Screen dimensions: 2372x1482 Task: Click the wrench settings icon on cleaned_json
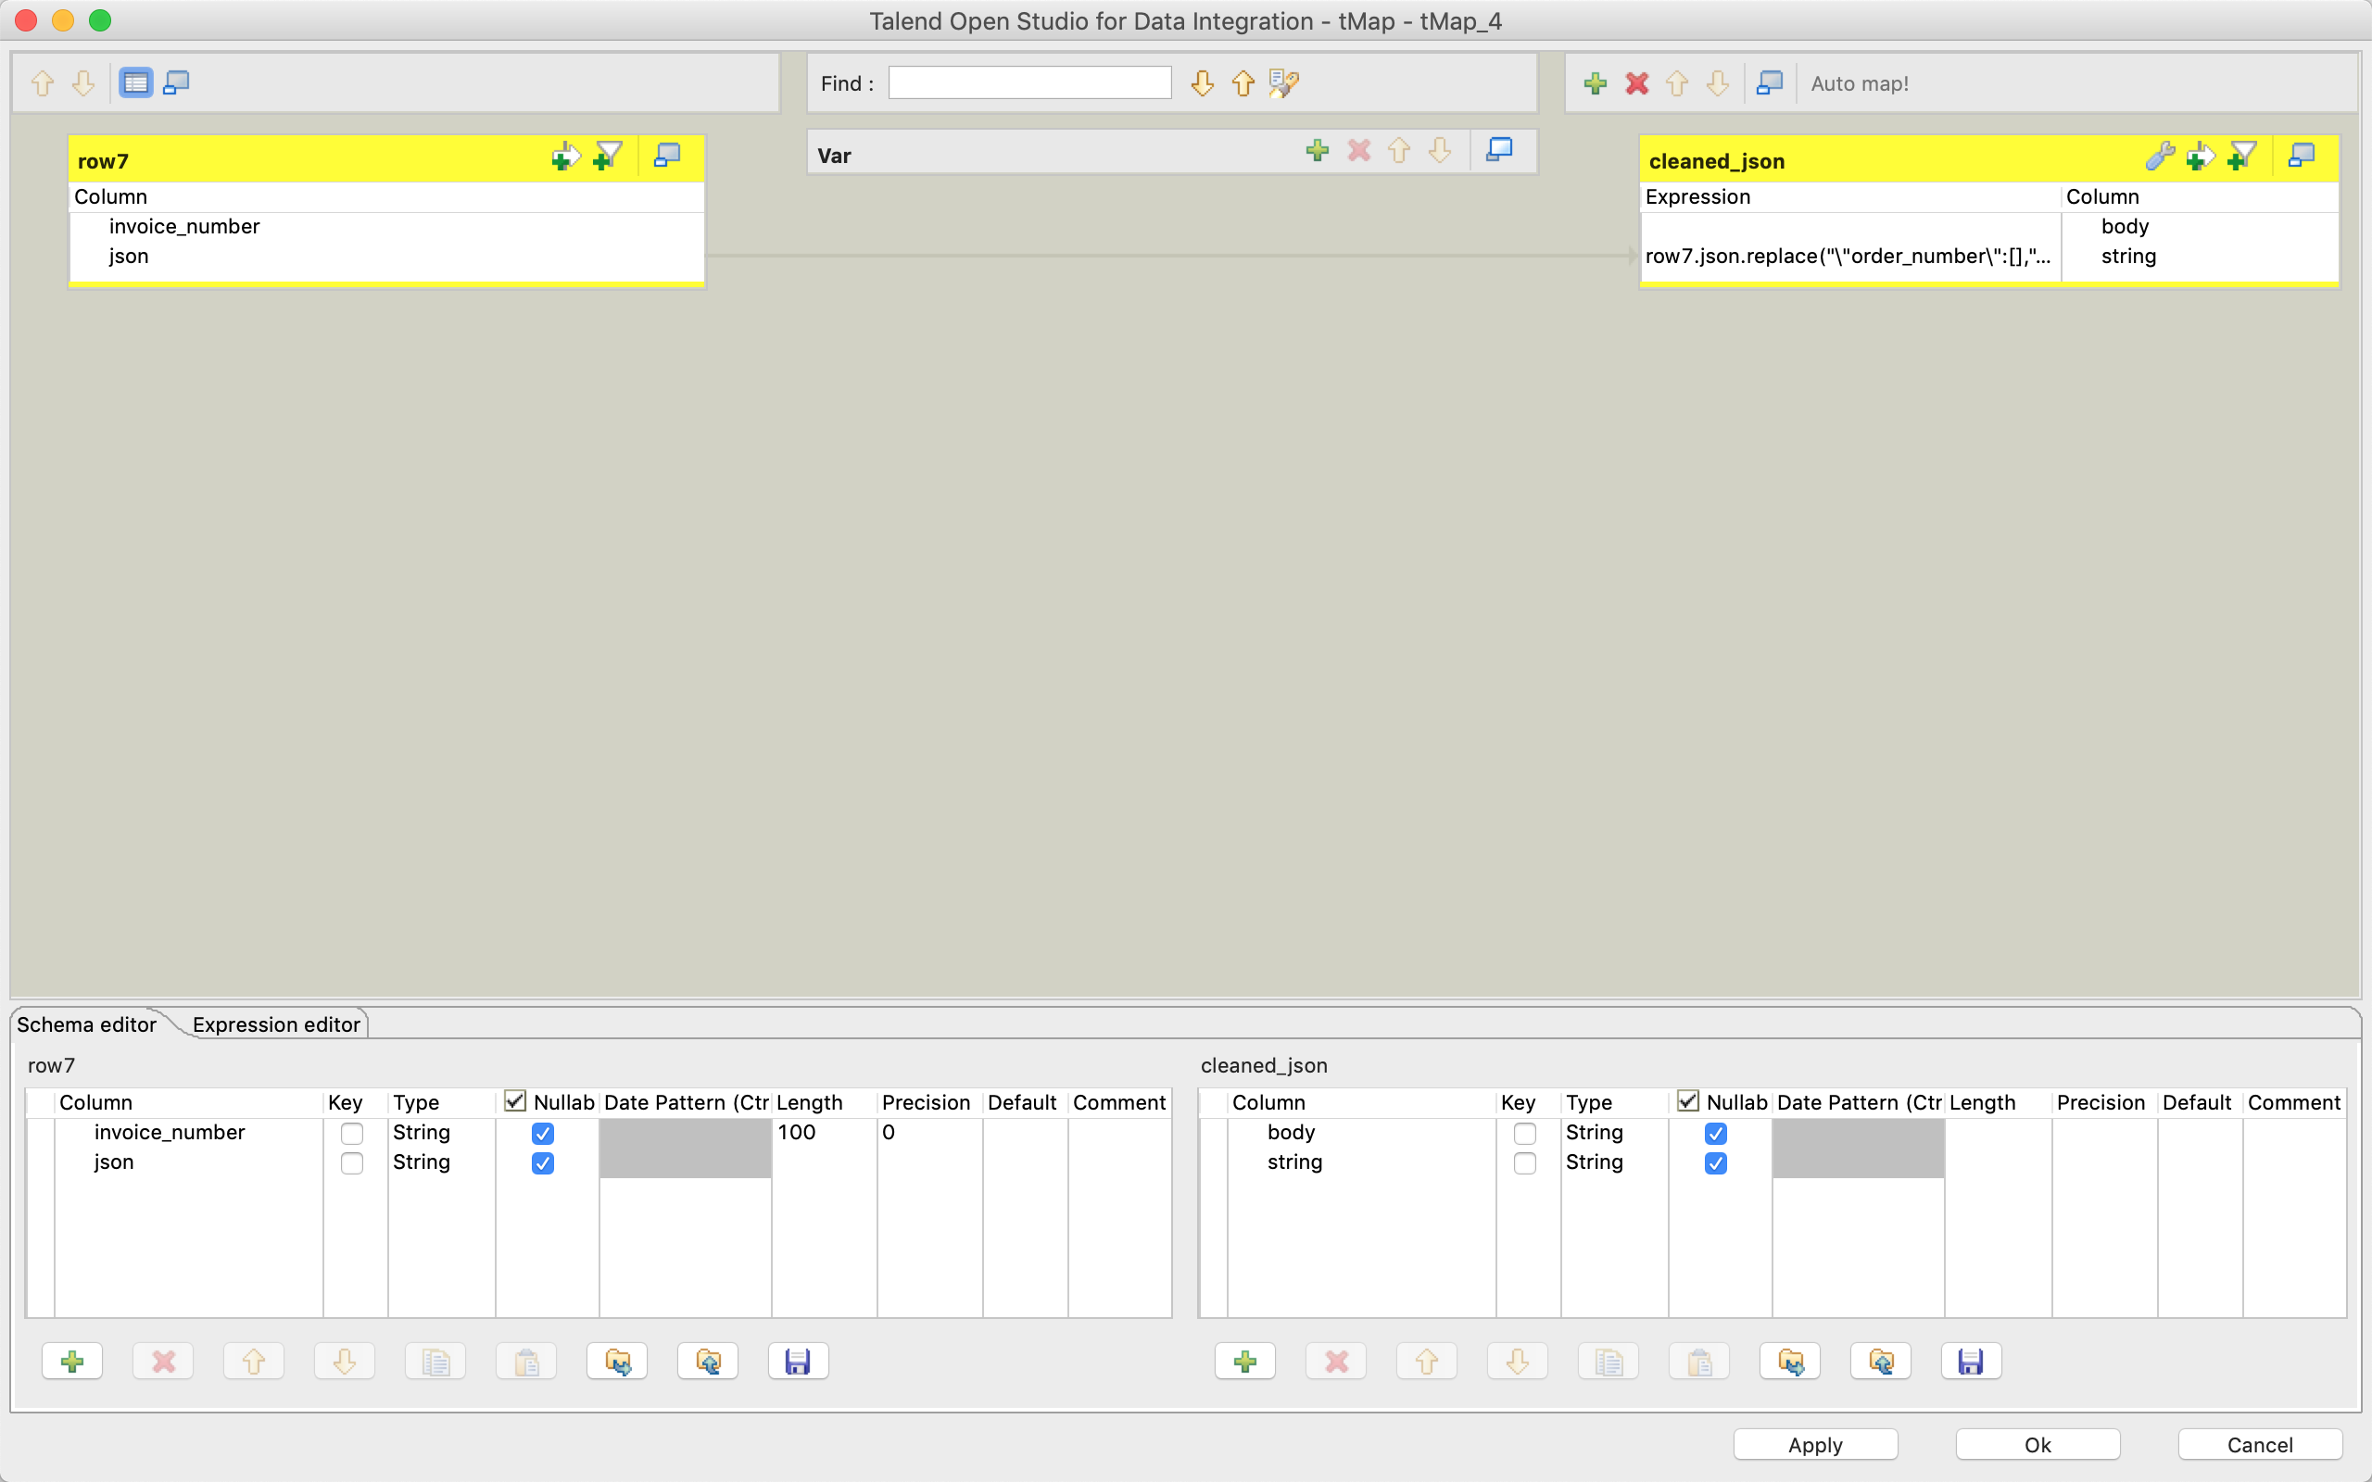tap(2159, 156)
